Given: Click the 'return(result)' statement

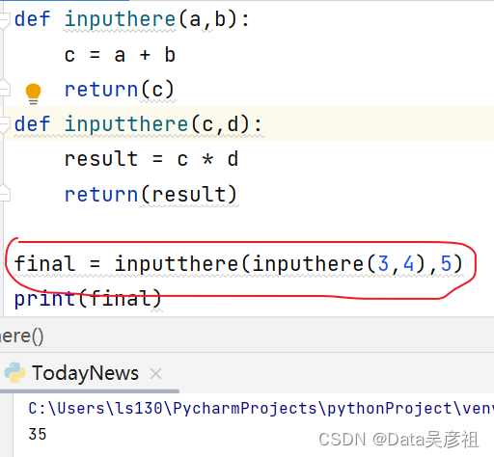Looking at the screenshot, I should tap(151, 195).
